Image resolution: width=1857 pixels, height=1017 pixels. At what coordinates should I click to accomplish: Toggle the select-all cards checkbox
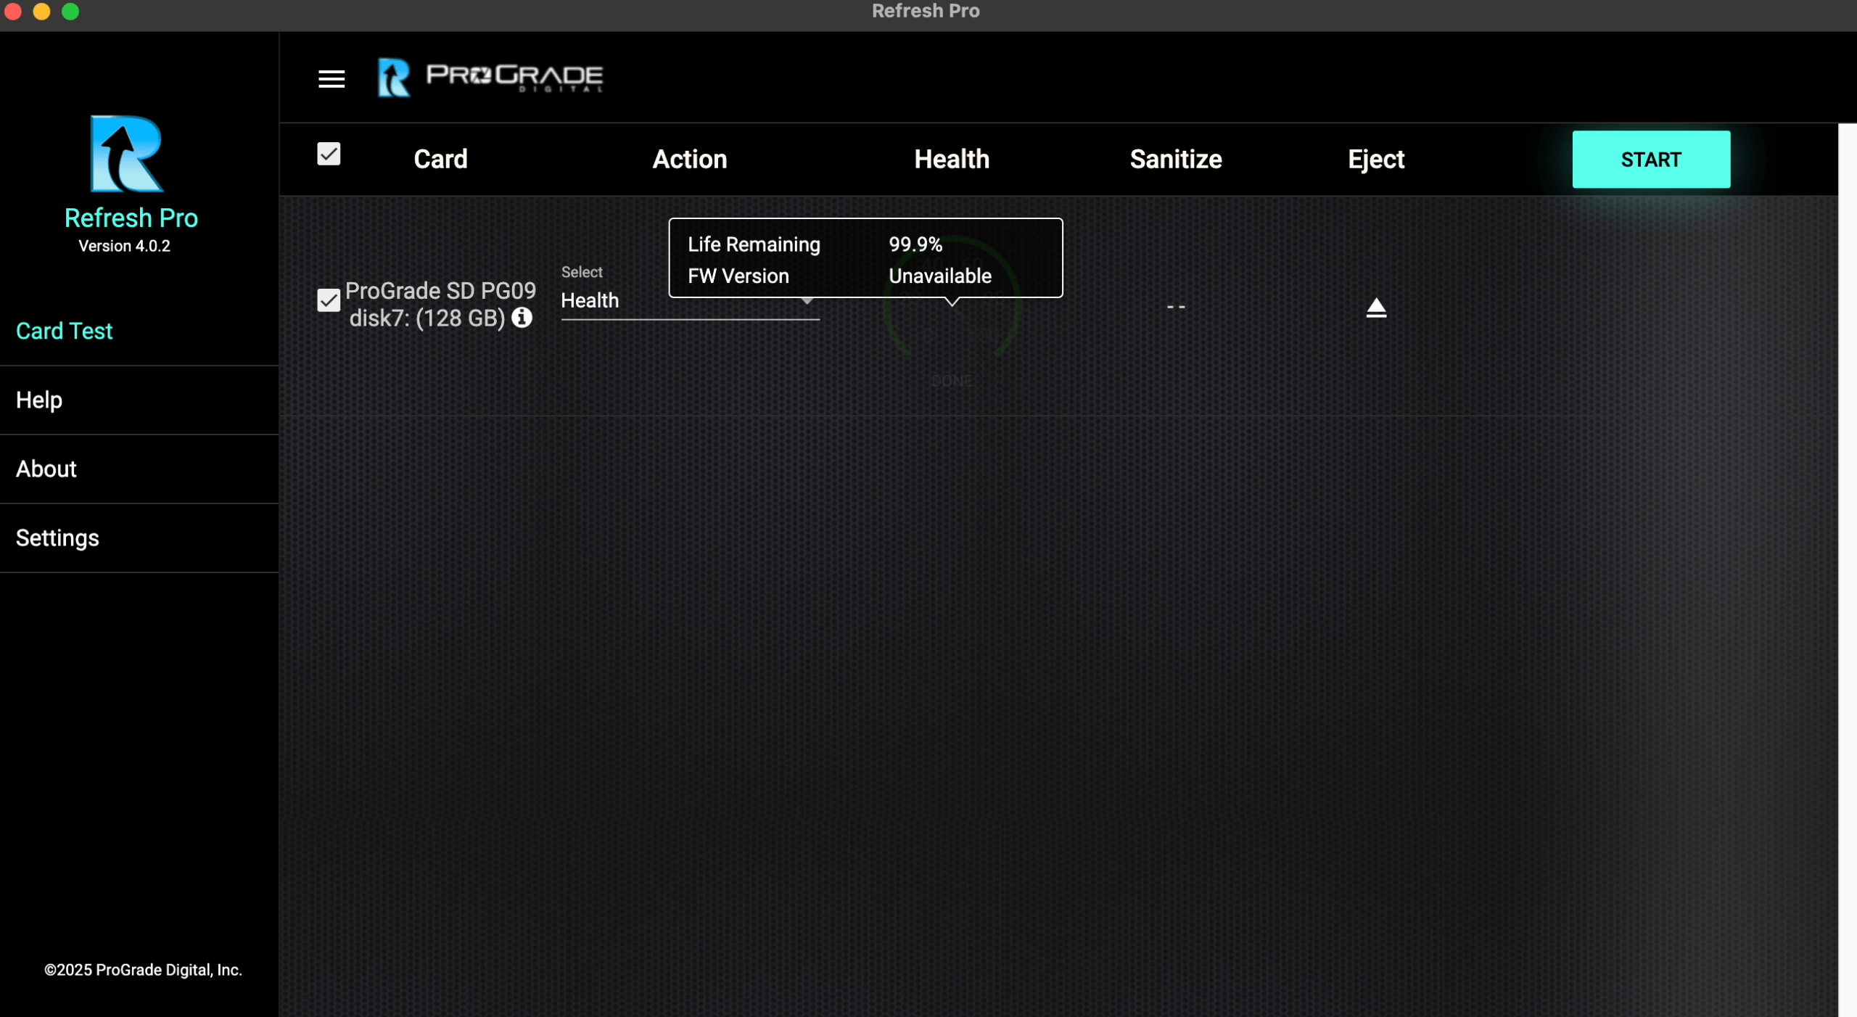[329, 154]
